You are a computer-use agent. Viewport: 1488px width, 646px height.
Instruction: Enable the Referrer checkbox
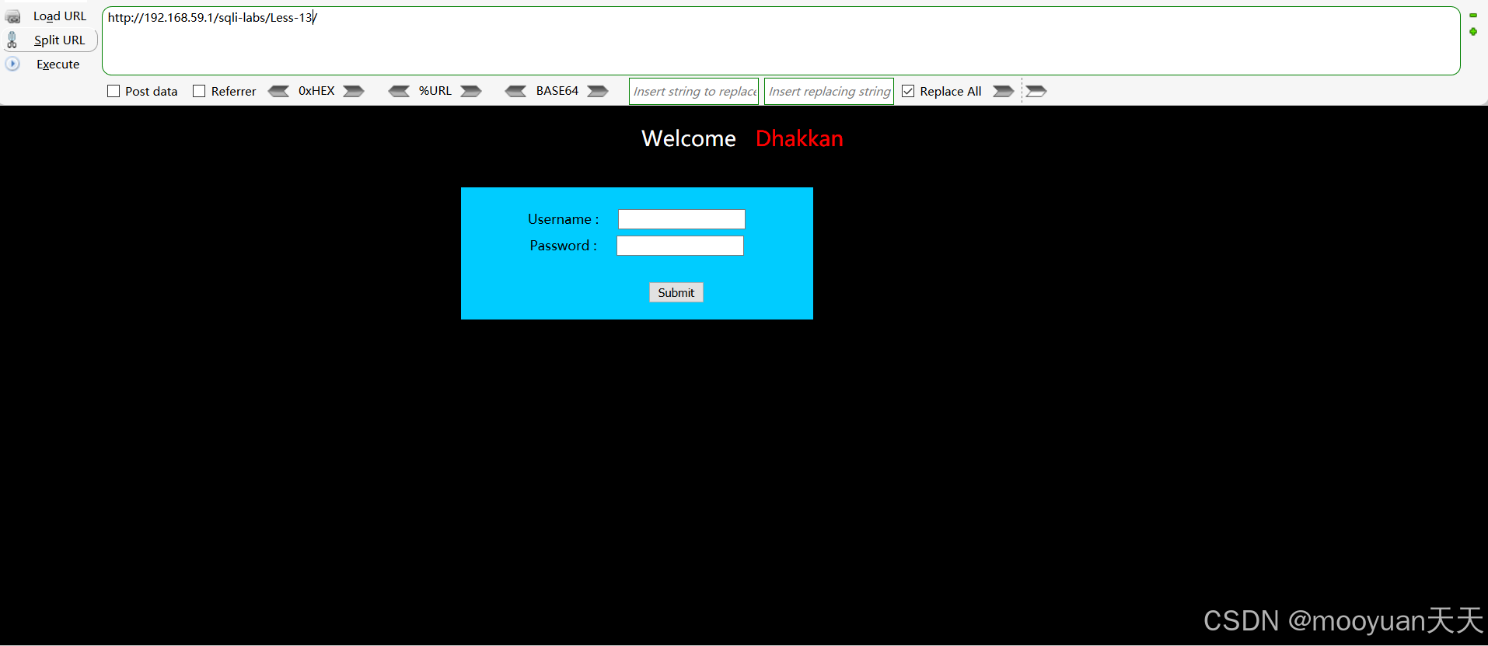point(199,91)
